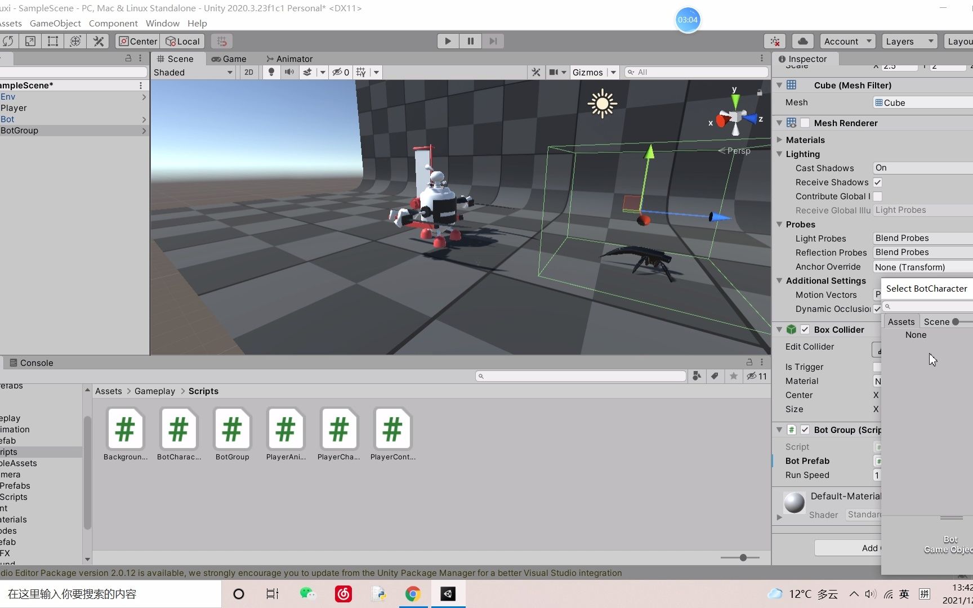Open NetEase Cloud Music from the taskbar
Image resolution: width=973 pixels, height=608 pixels.
(342, 594)
